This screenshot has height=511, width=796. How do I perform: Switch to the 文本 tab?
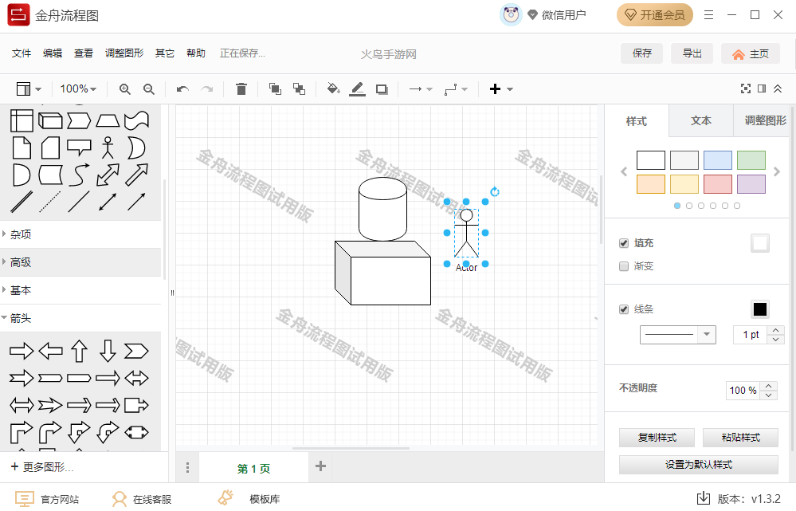(701, 121)
